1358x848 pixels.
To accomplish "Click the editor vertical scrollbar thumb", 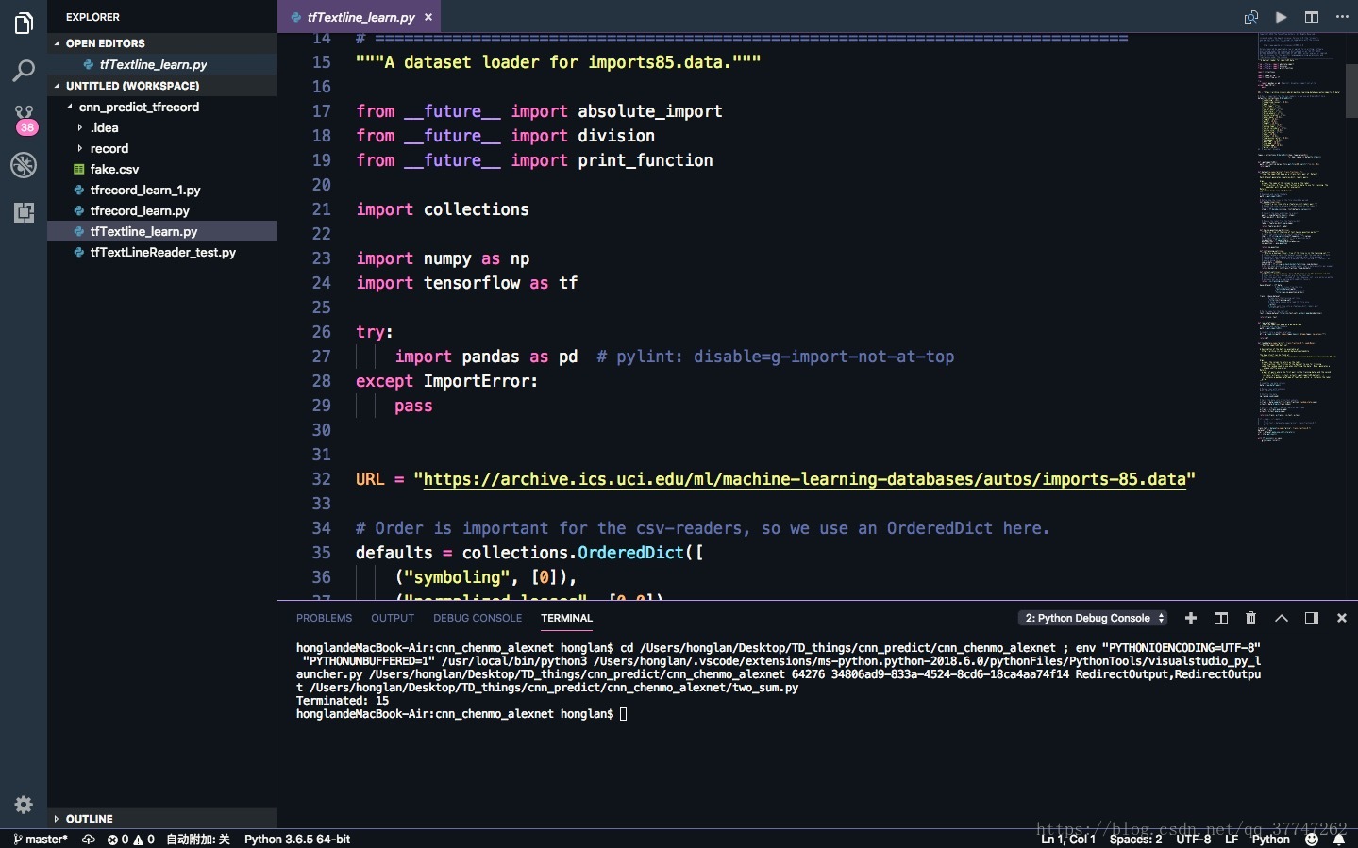I will (x=1351, y=91).
